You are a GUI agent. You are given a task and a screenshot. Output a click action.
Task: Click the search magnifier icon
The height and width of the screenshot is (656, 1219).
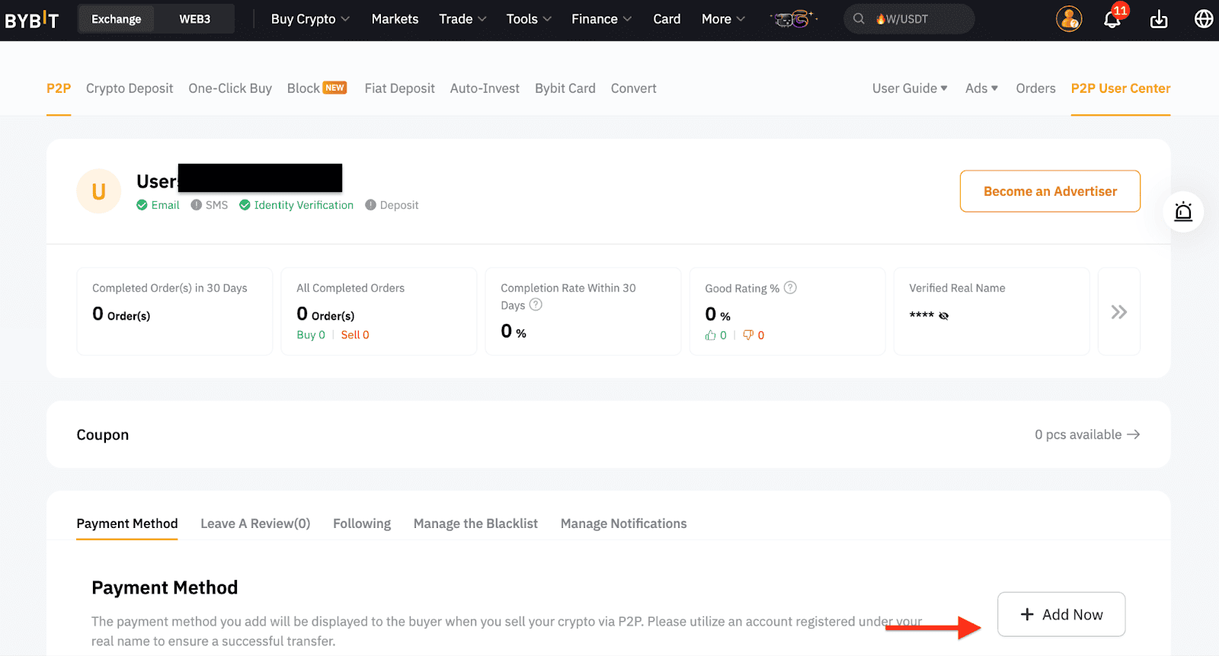859,19
